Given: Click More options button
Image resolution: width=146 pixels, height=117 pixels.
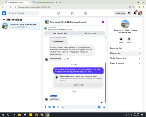Looking at the screenshot, I should point(91,33).
